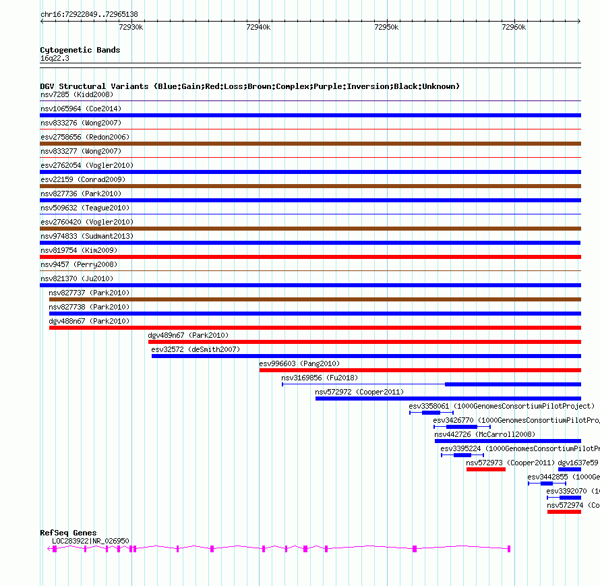This screenshot has width=600, height=586.
Task: Click the 72960k ruler tick label
Action: (514, 27)
